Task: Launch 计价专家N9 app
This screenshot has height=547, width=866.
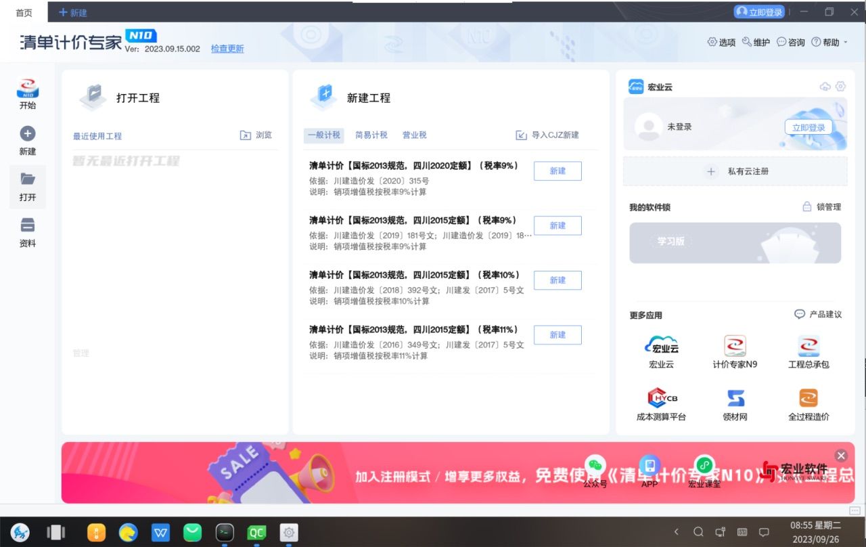Action: click(735, 352)
